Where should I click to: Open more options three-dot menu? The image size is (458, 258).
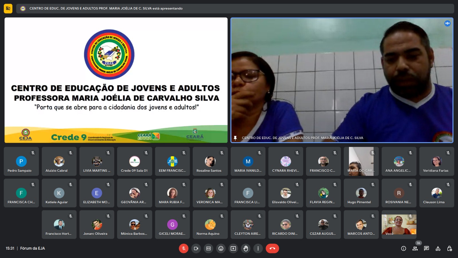tap(258, 249)
